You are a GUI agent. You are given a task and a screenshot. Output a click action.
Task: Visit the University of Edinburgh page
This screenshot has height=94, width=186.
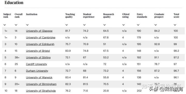[x=40, y=44]
